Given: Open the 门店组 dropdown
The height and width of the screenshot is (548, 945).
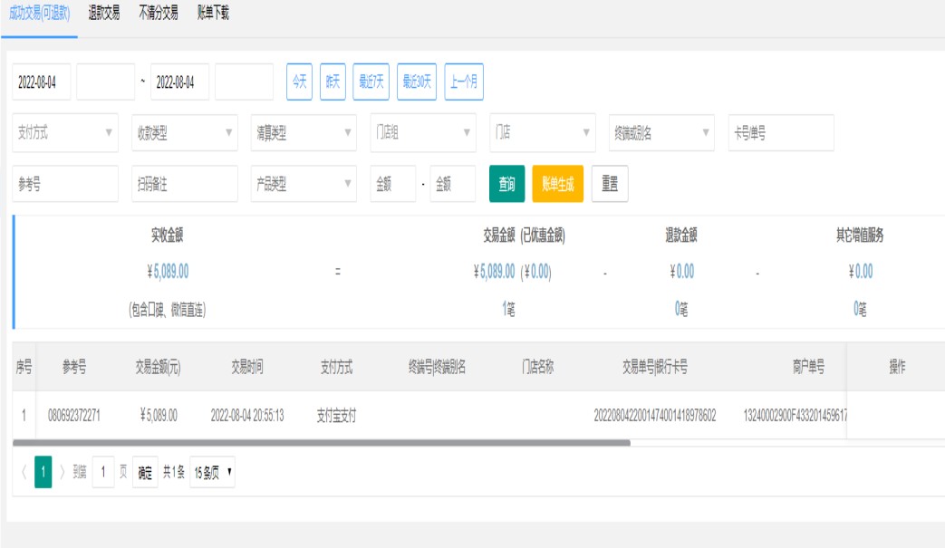Looking at the screenshot, I should click(423, 132).
